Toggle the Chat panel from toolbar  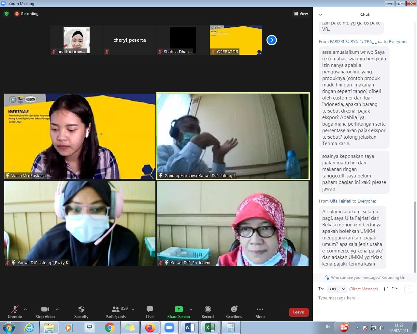(150, 311)
